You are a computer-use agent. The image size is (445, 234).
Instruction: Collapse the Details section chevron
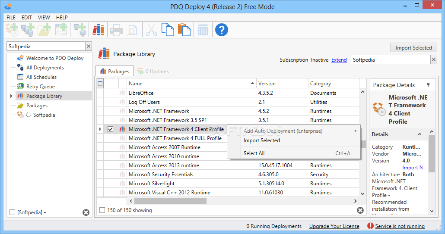click(420, 134)
